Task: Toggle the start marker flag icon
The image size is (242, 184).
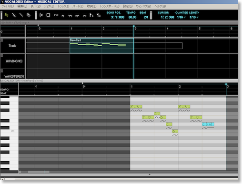Action: pyautogui.click(x=91, y=15)
